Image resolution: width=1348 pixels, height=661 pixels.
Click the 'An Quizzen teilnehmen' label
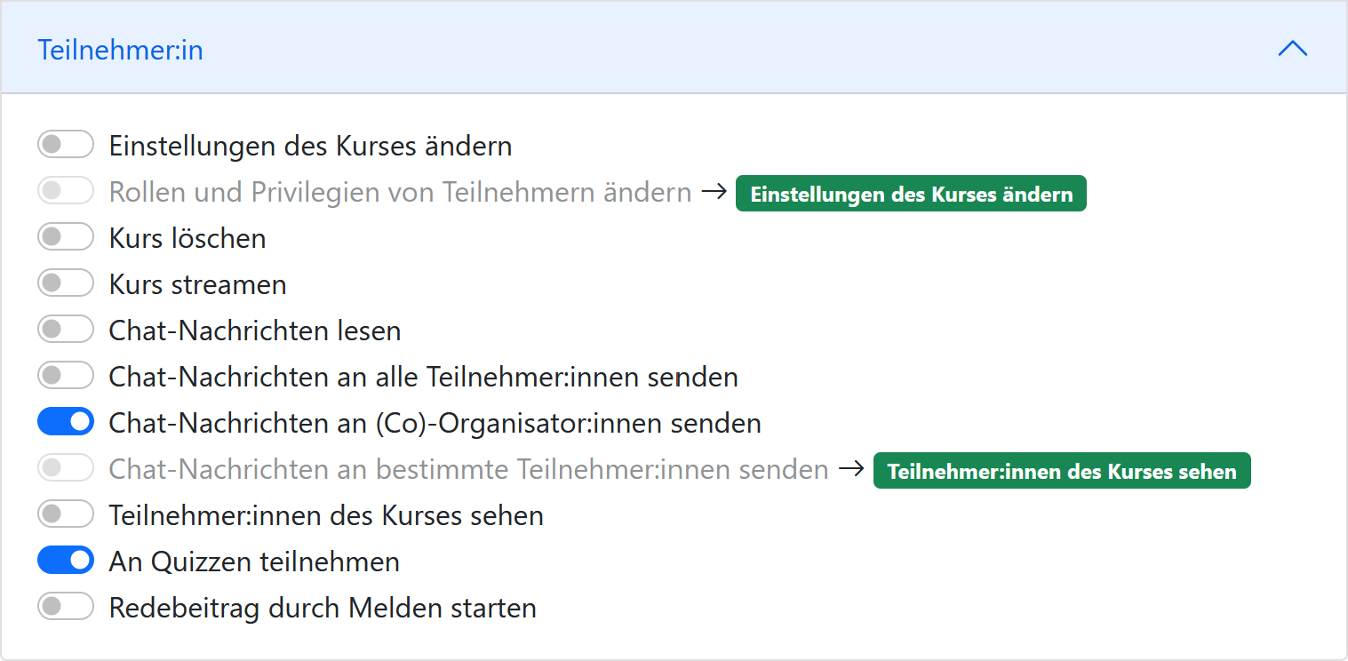coord(254,561)
